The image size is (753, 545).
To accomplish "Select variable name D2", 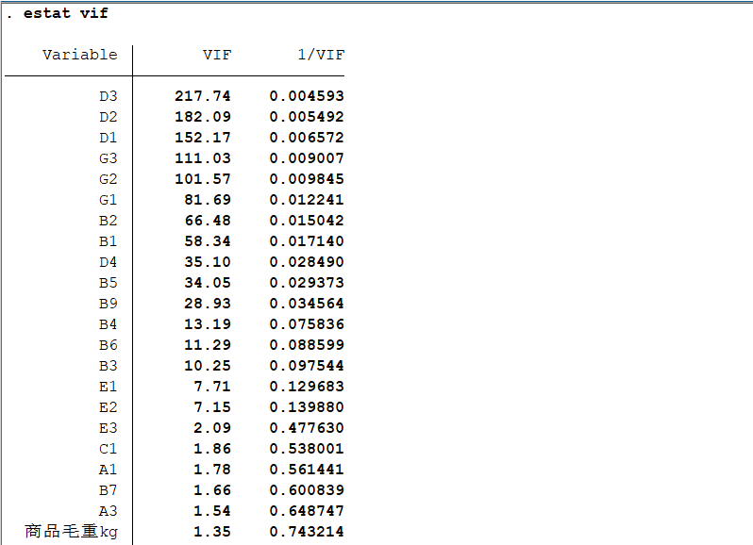I will point(109,117).
